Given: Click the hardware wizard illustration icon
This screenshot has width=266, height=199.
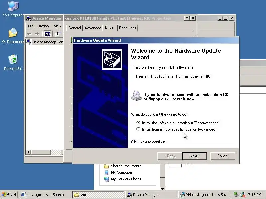Looking at the screenshot, I should click(x=112, y=59).
